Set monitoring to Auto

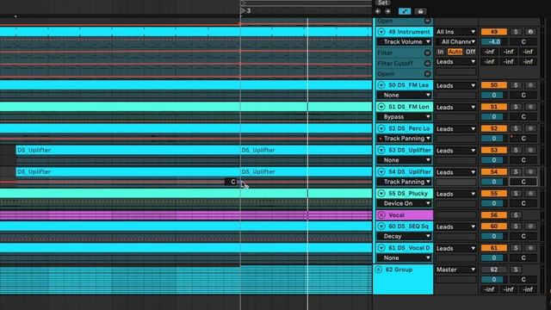[455, 52]
